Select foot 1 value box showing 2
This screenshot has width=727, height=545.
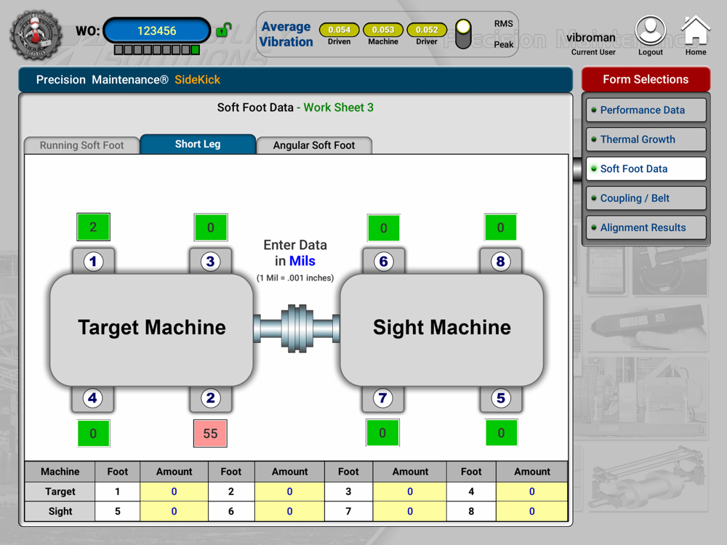93,227
